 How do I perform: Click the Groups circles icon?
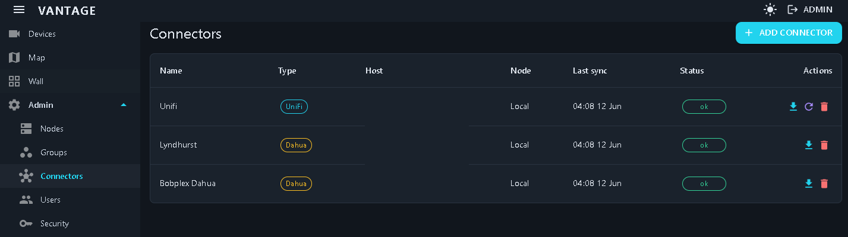tap(26, 152)
